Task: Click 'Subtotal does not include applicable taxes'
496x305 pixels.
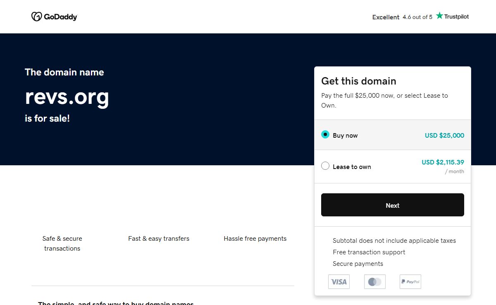Action: [394, 240]
